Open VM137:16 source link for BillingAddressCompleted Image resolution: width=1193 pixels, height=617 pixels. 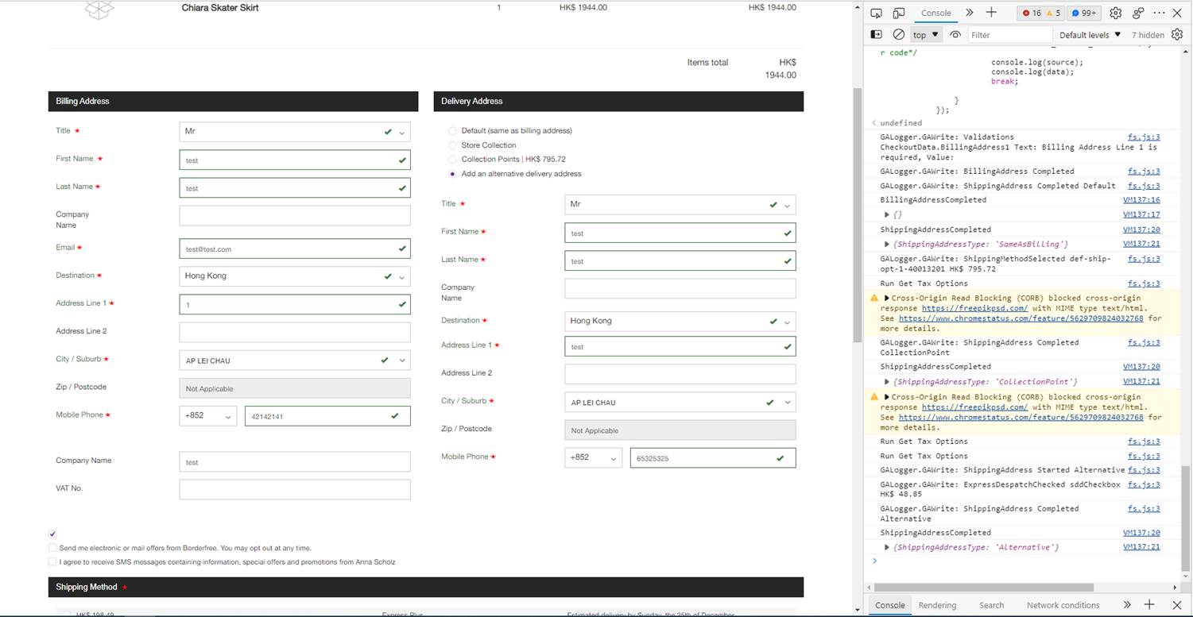tap(1141, 200)
